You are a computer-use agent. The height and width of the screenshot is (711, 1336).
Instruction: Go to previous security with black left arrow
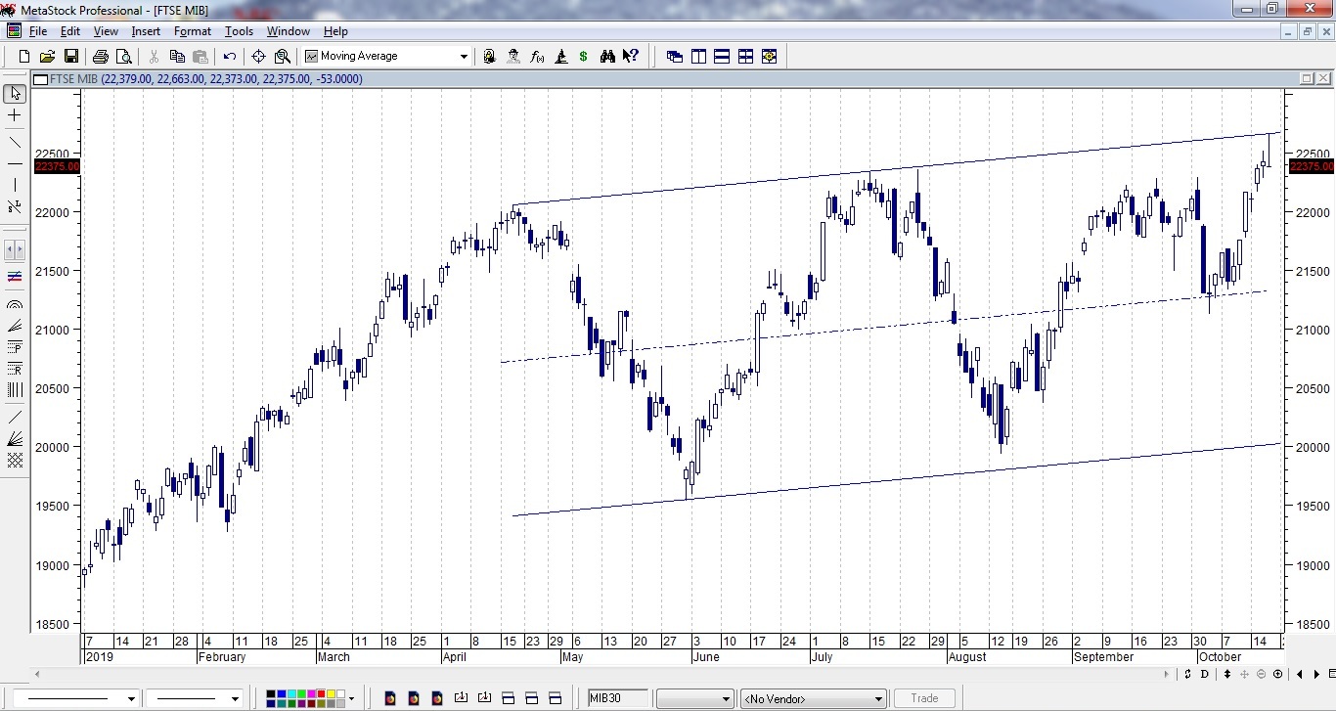pos(1299,674)
